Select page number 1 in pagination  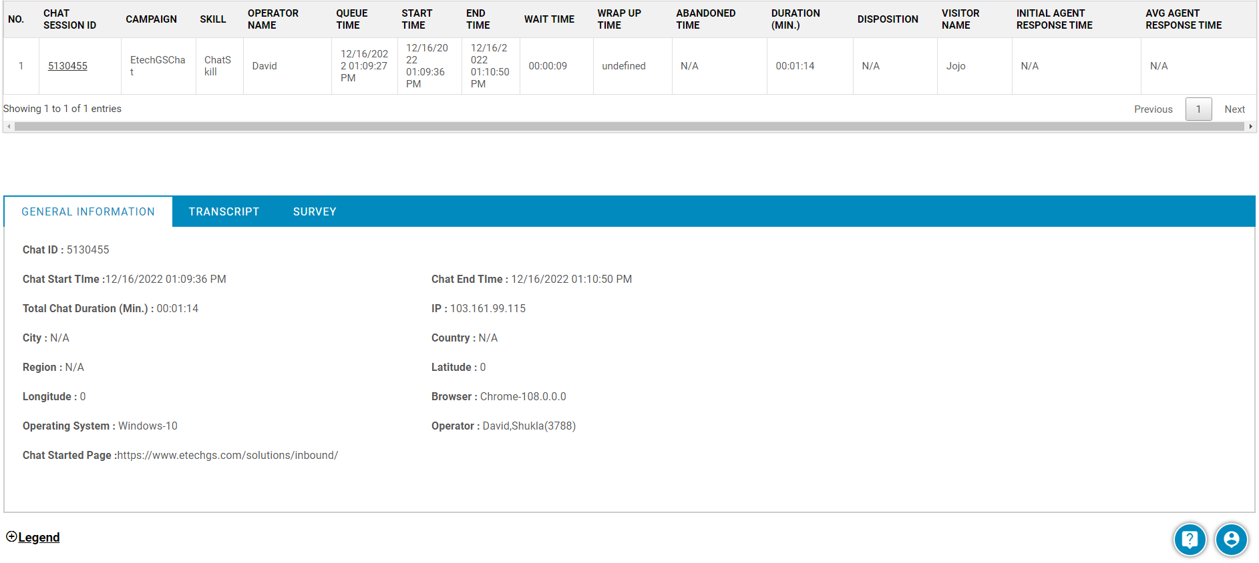[x=1198, y=109]
